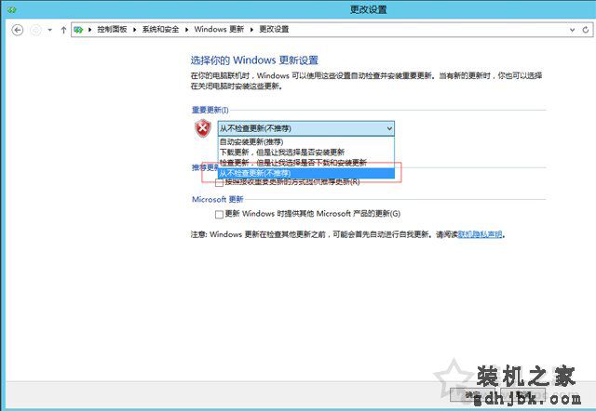Open the Windows 更新 breadcrumb
The image size is (596, 411).
219,29
